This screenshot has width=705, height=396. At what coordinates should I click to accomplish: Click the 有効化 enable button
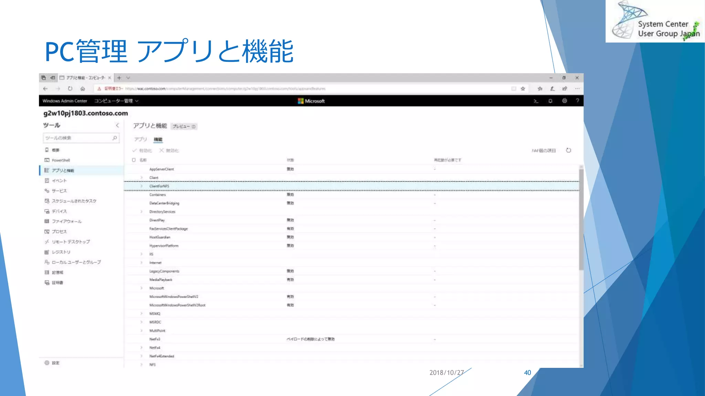(x=142, y=151)
